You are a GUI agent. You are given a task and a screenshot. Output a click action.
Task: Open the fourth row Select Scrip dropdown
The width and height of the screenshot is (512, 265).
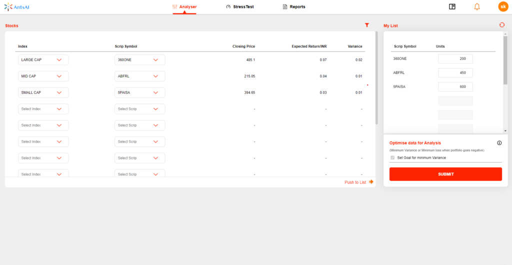click(140, 109)
